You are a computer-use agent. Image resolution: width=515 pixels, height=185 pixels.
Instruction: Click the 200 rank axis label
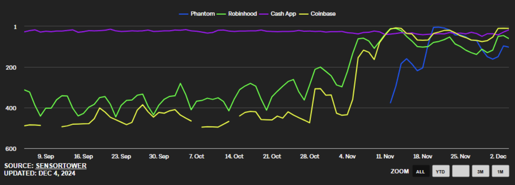point(11,68)
